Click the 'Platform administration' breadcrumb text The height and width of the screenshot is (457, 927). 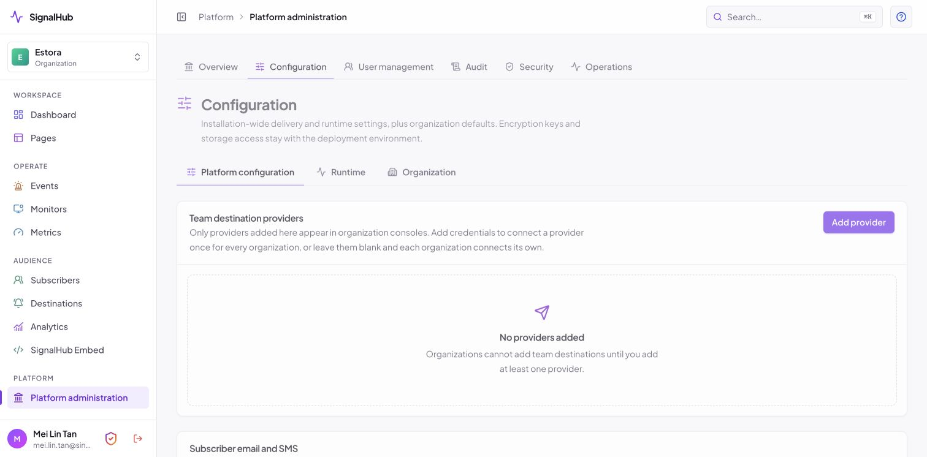point(298,17)
